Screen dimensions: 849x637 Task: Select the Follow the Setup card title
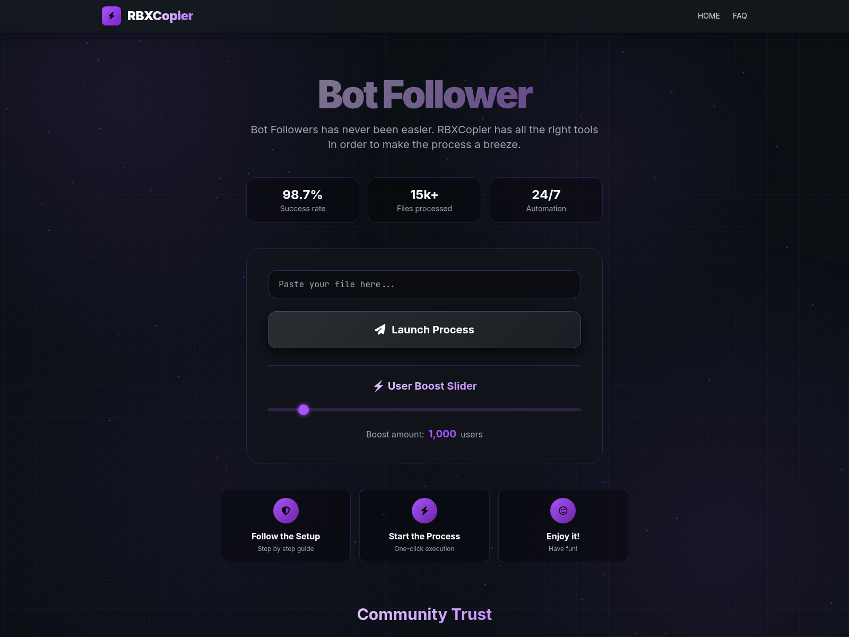pos(285,536)
